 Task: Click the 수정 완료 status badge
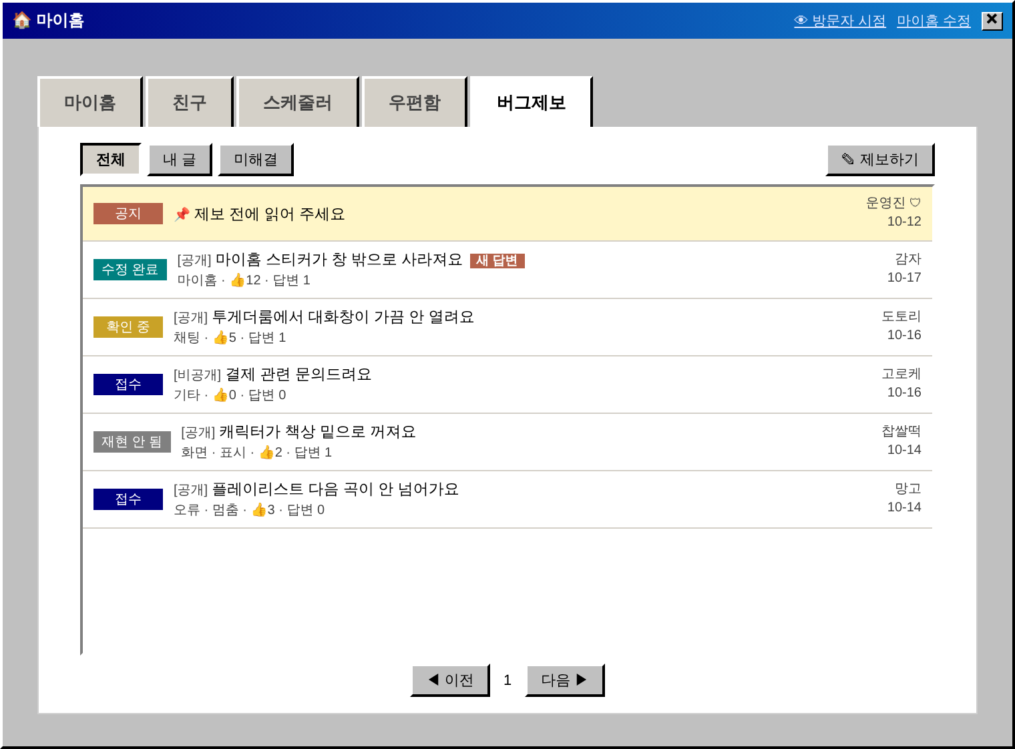130,270
